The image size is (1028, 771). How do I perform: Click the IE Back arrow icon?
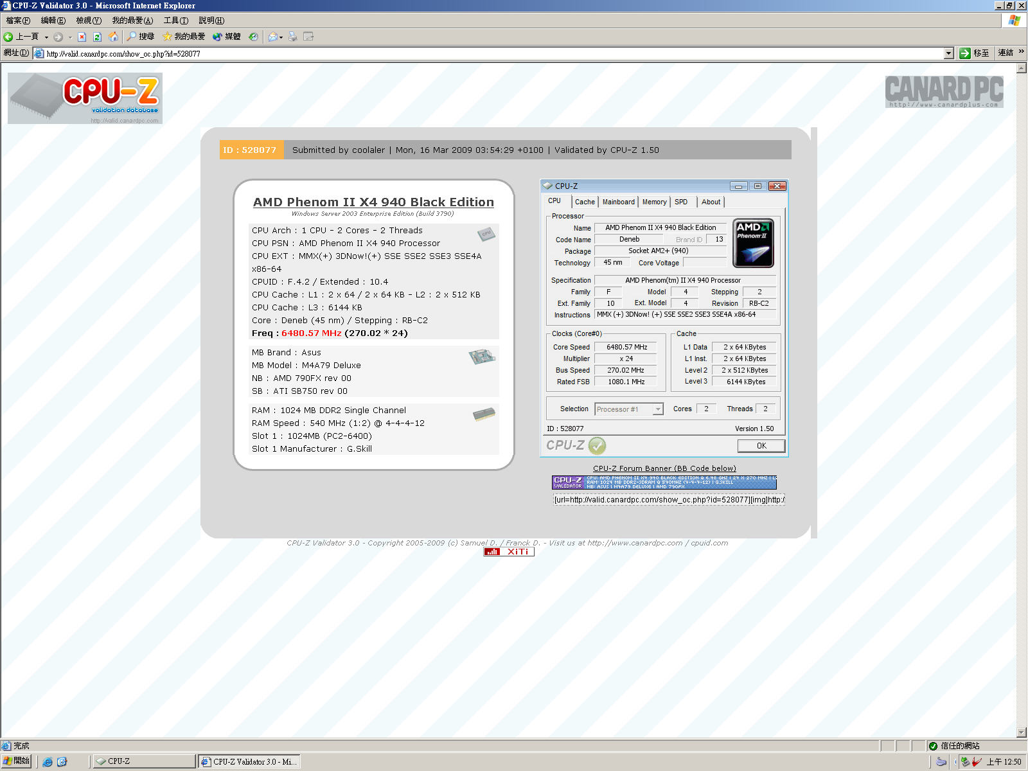(x=8, y=37)
